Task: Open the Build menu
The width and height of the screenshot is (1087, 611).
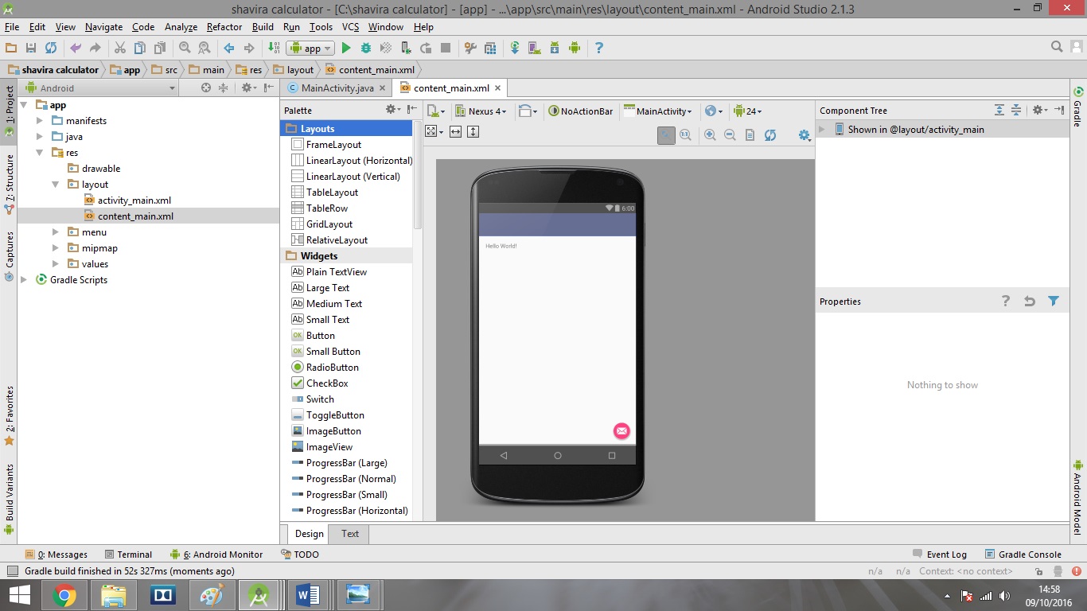Action: 262,26
